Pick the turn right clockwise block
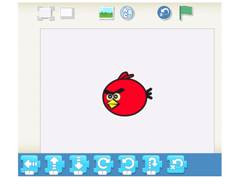The width and height of the screenshot is (244, 184). click(x=104, y=164)
